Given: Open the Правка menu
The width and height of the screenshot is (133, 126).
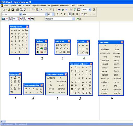Looking at the screenshot, I should point(13,5).
